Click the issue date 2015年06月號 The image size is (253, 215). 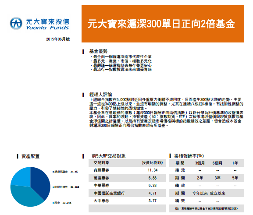click(x=58, y=39)
